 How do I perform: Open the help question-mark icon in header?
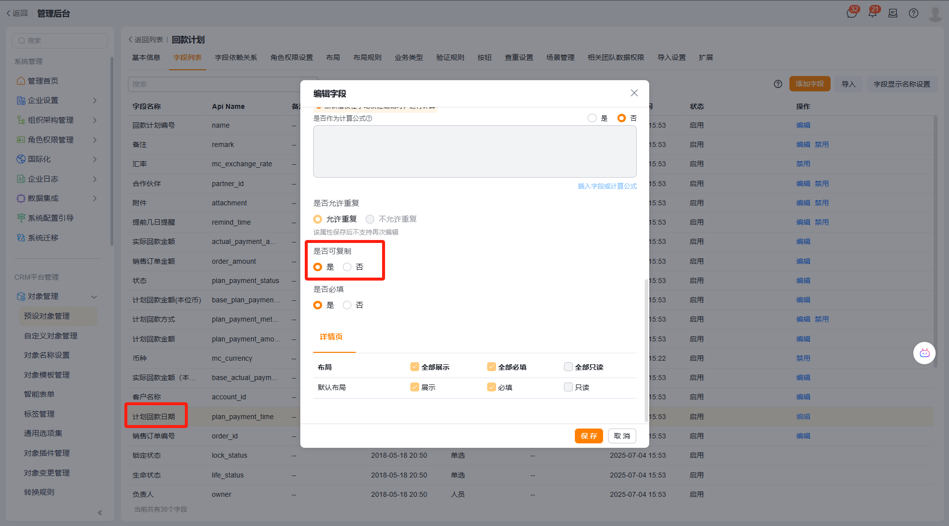[x=913, y=13]
